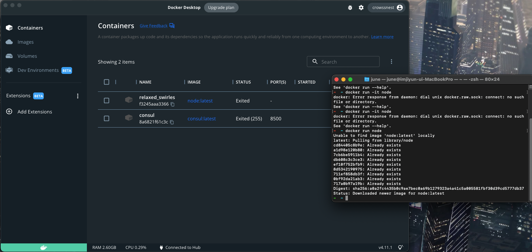Sort by the STATUS column header

(x=243, y=82)
